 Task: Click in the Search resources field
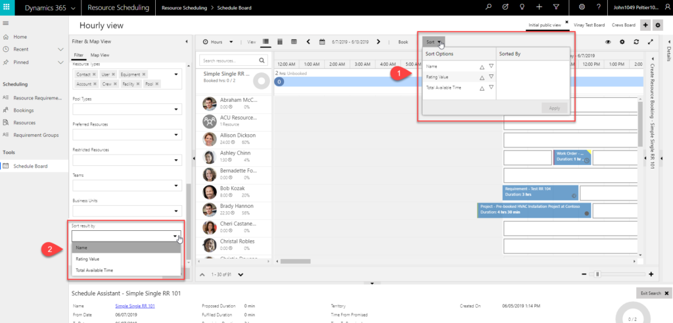[228, 61]
